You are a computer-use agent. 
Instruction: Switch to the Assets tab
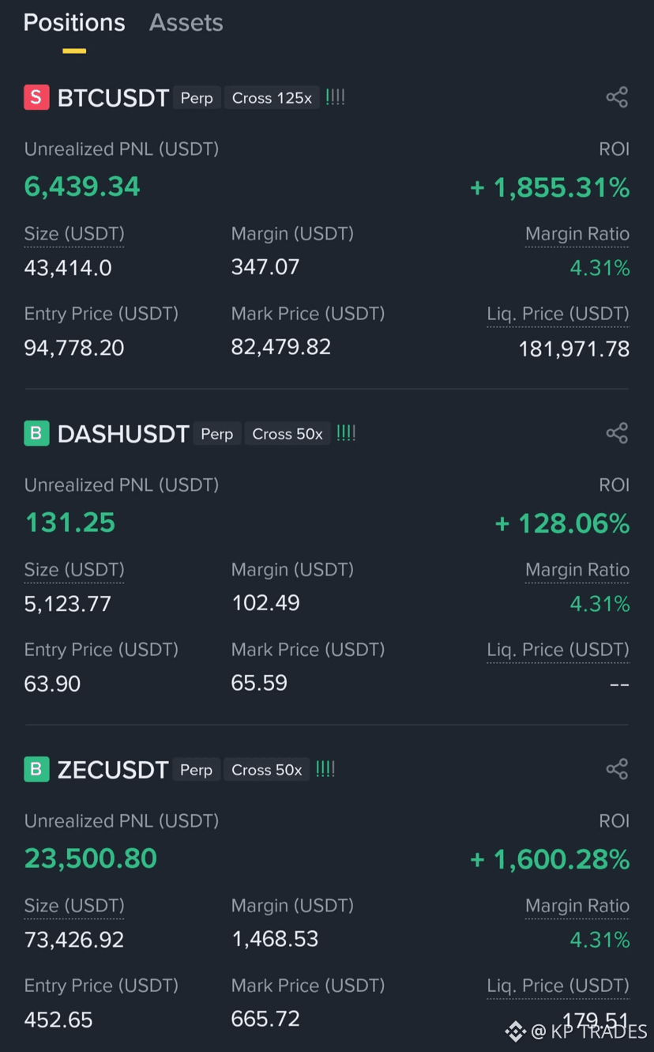pyautogui.click(x=186, y=23)
